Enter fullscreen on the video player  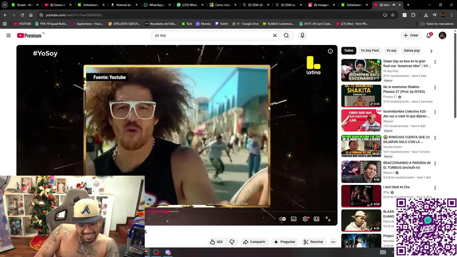click(328, 219)
